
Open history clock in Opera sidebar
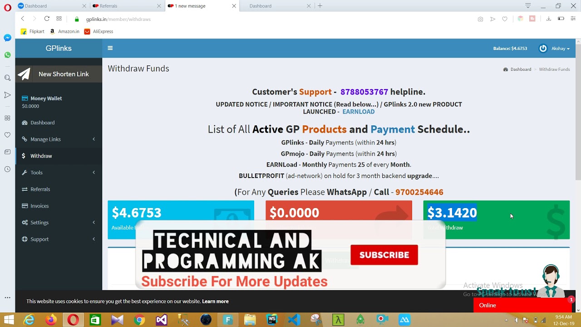7,169
